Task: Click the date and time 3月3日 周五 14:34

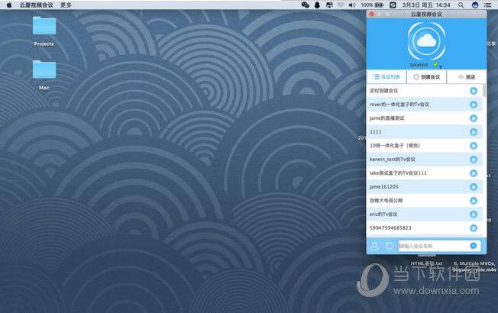Action: (x=426, y=5)
